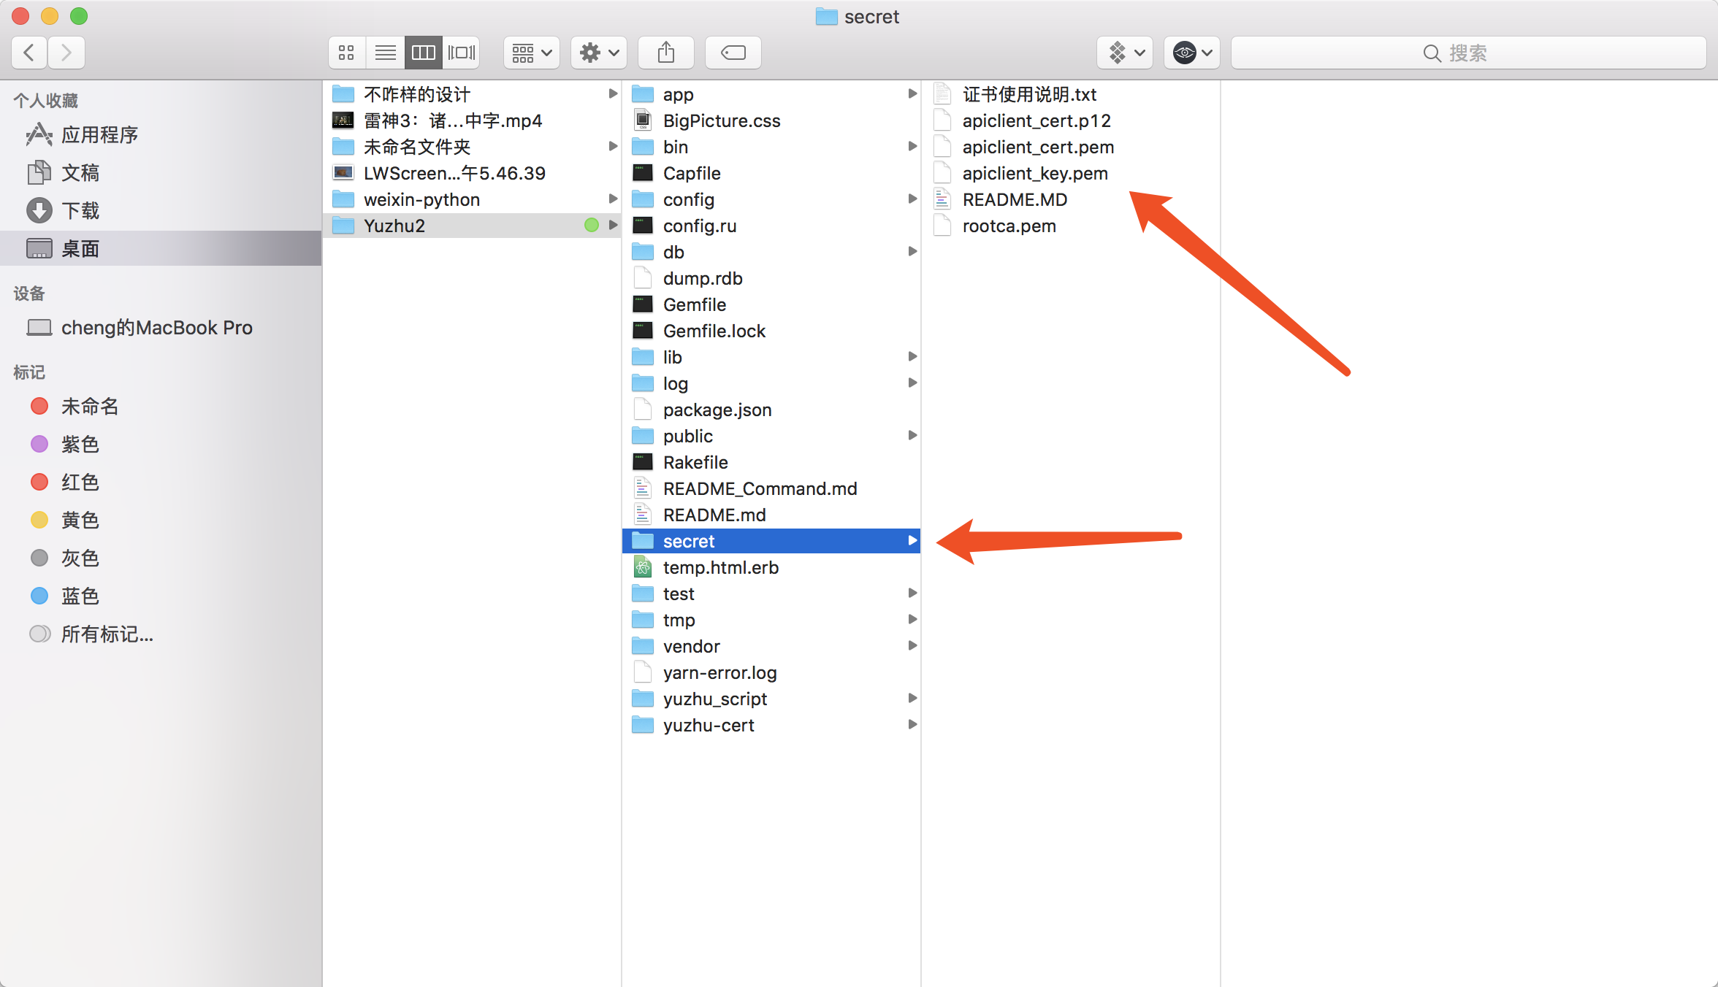Open Applications (应用程序) in sidebar
Screen dimensions: 1718x987
[x=99, y=135]
